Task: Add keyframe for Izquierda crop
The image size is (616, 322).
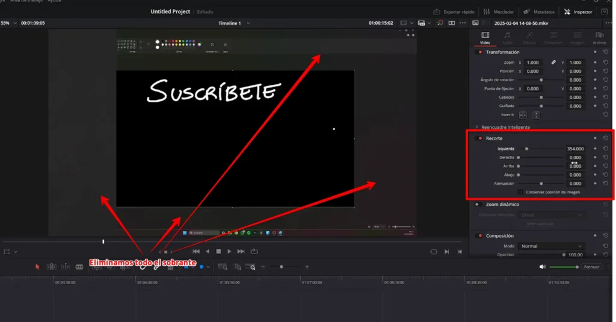Action: (595, 149)
